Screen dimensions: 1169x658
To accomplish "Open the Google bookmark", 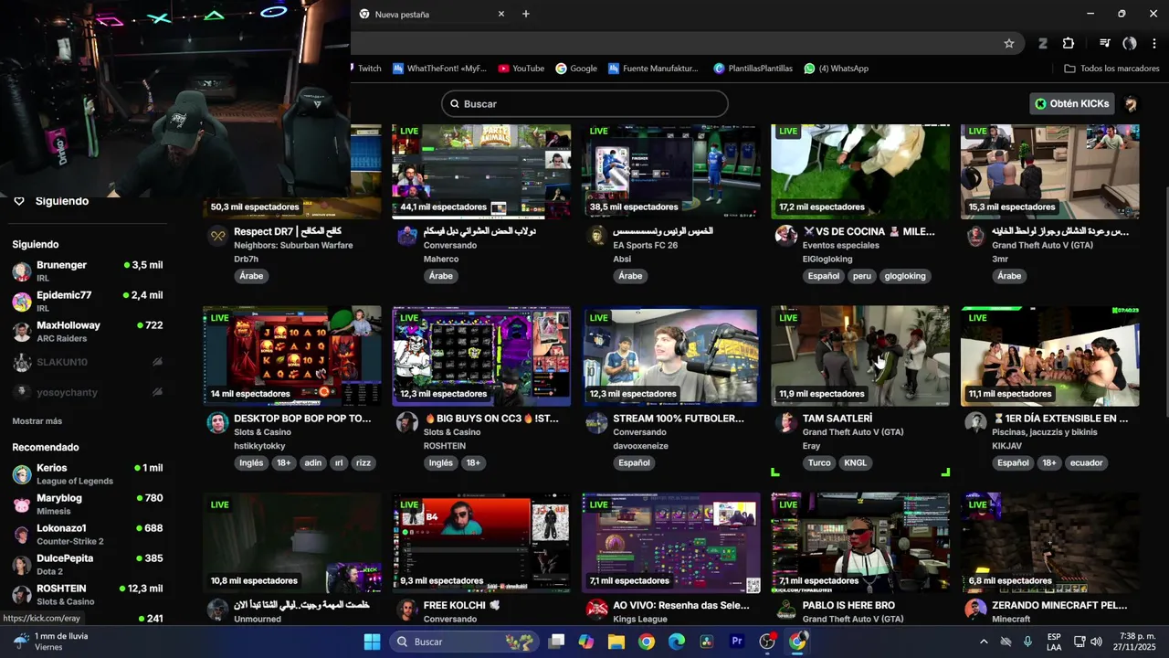I will pyautogui.click(x=576, y=69).
